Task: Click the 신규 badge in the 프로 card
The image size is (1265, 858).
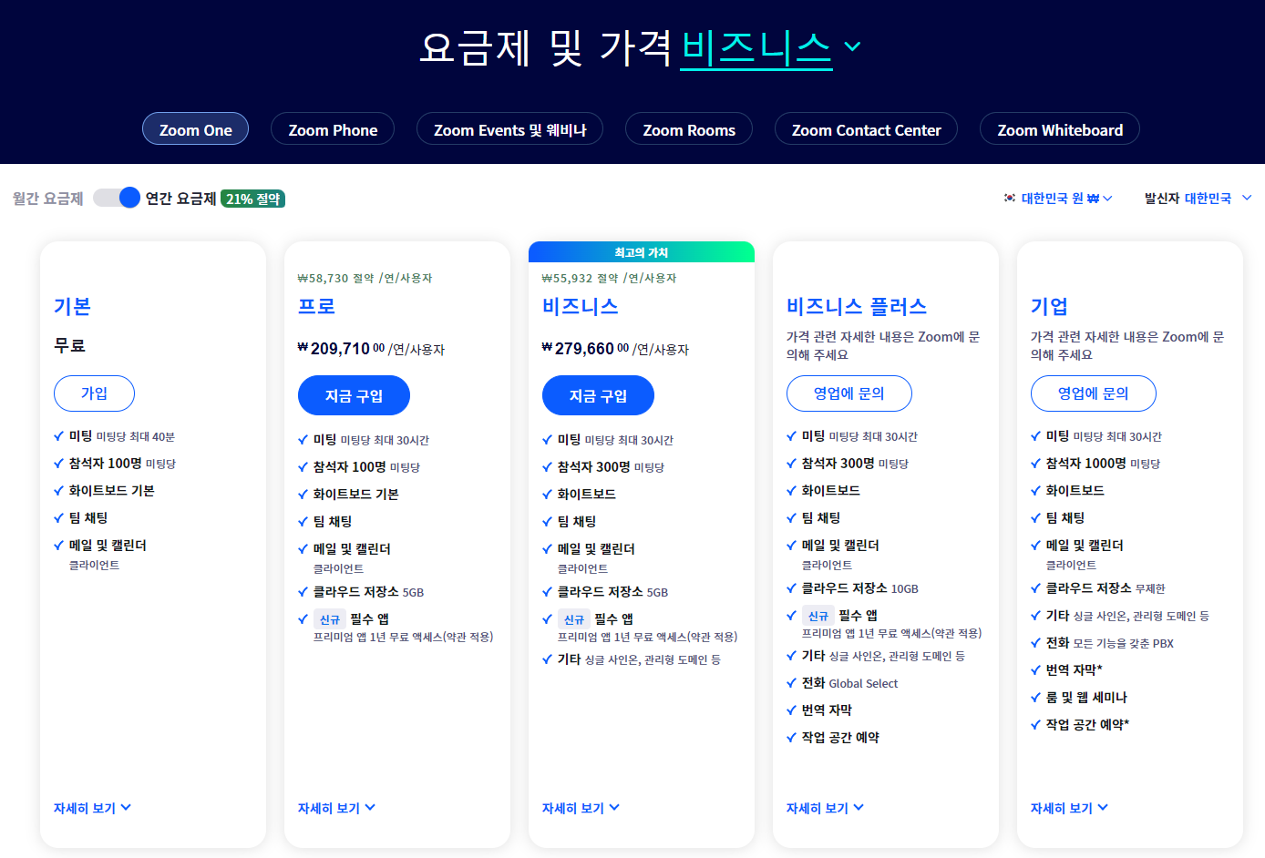Action: click(x=330, y=619)
